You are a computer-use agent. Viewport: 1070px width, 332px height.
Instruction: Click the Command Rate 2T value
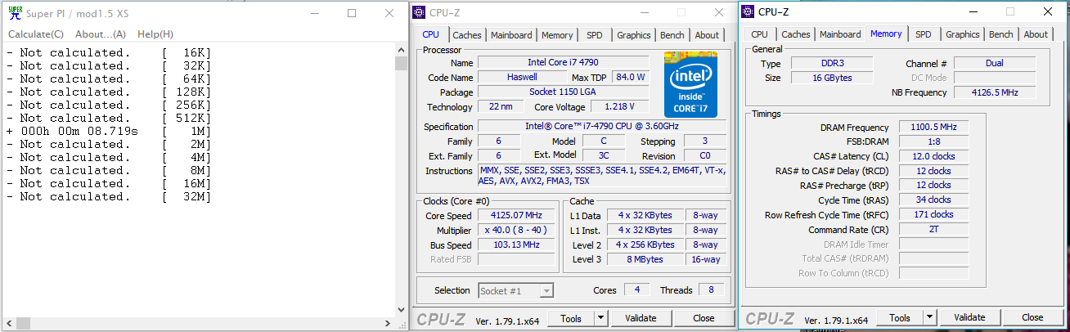(x=933, y=229)
